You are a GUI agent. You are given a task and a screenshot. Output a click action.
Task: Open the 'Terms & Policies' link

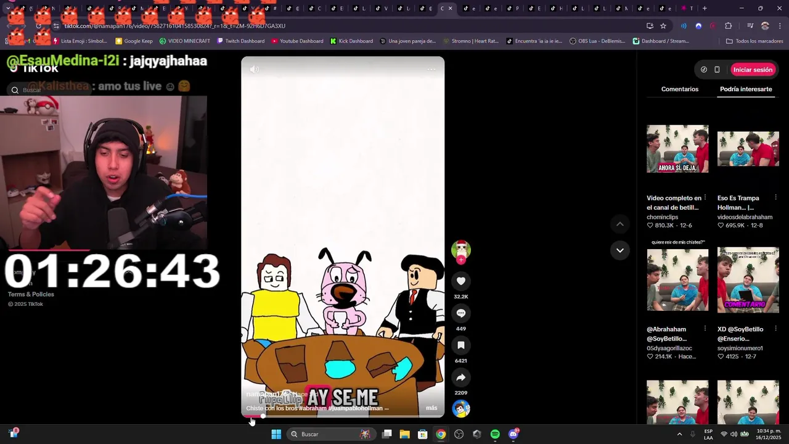pyautogui.click(x=31, y=294)
